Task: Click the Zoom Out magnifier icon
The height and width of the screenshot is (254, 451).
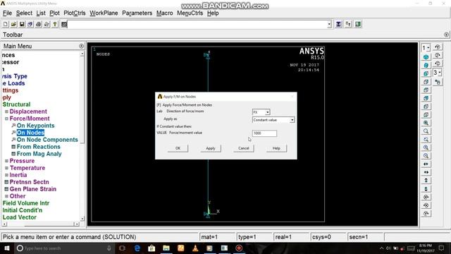Action: coord(426,156)
